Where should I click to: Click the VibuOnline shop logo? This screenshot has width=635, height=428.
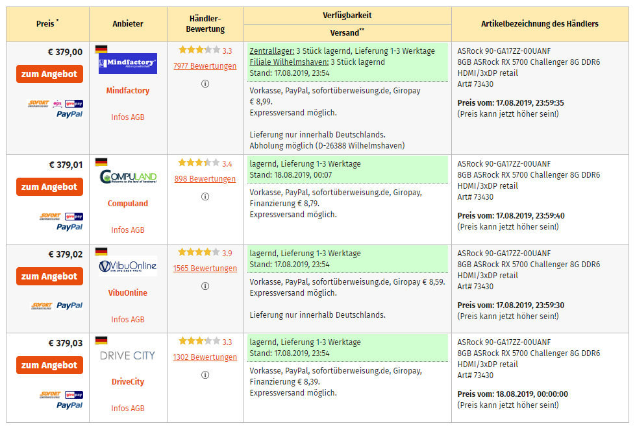coord(127,266)
